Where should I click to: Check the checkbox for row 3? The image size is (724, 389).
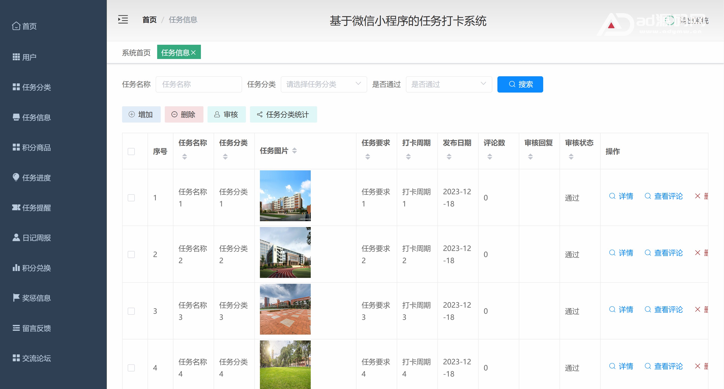click(131, 311)
